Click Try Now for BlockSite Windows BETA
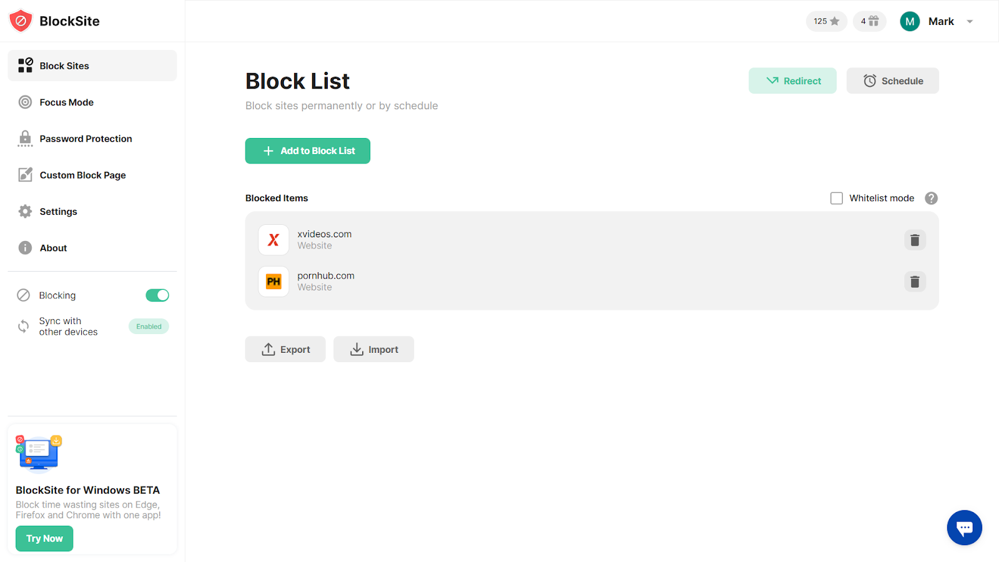Screen dimensions: 999x562 coord(44,538)
